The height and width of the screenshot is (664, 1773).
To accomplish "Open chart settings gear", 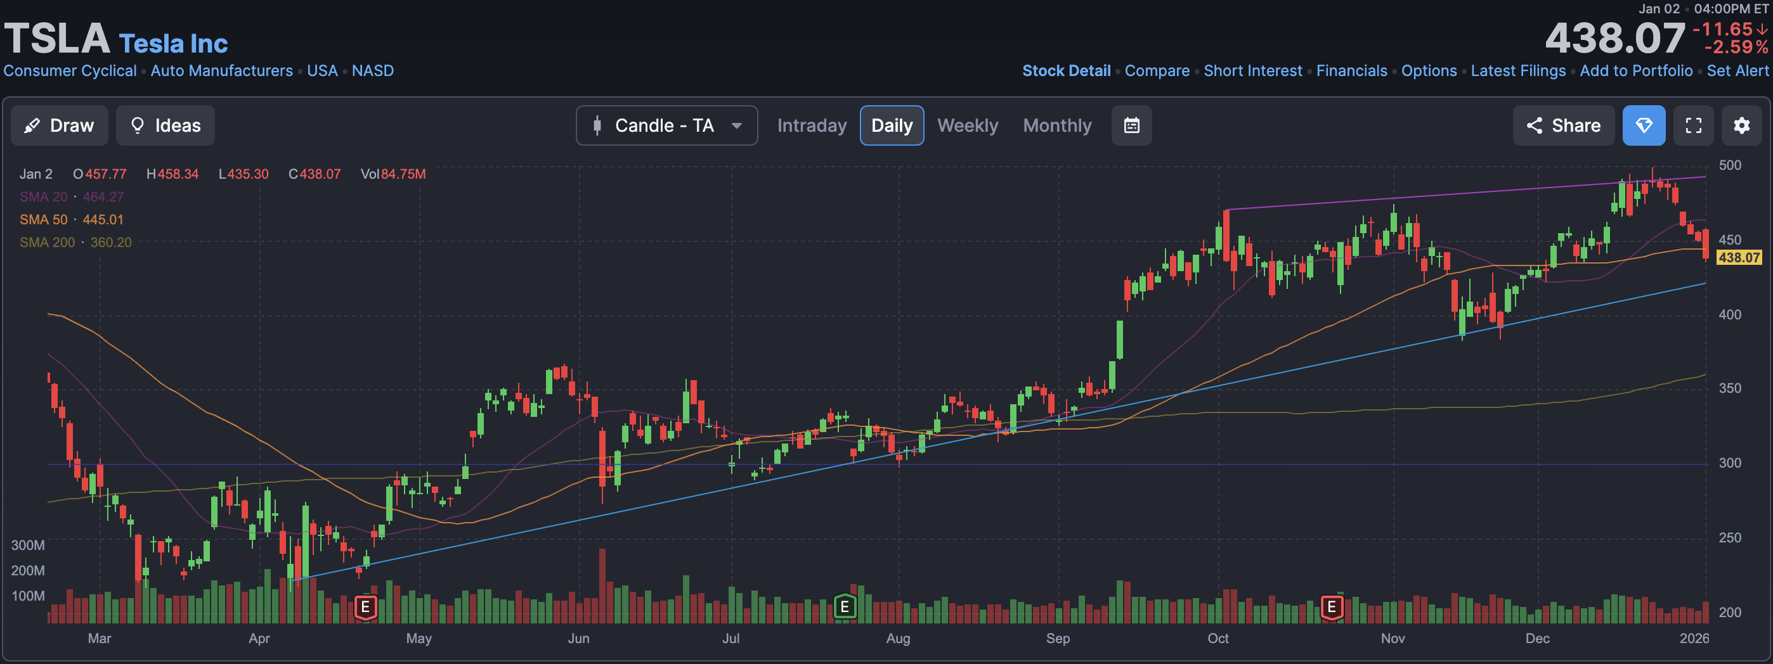I will 1741,125.
